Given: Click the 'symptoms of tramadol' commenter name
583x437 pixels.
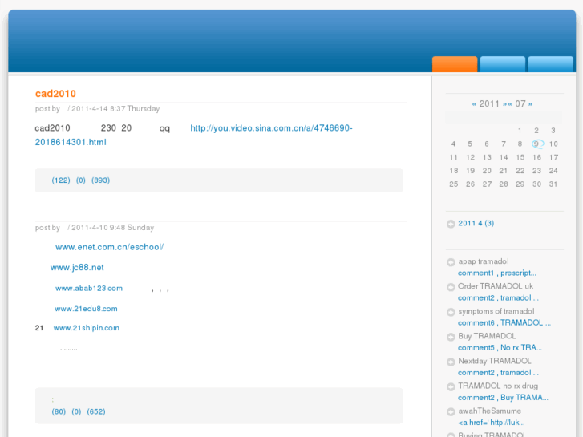Looking at the screenshot, I should click(496, 311).
